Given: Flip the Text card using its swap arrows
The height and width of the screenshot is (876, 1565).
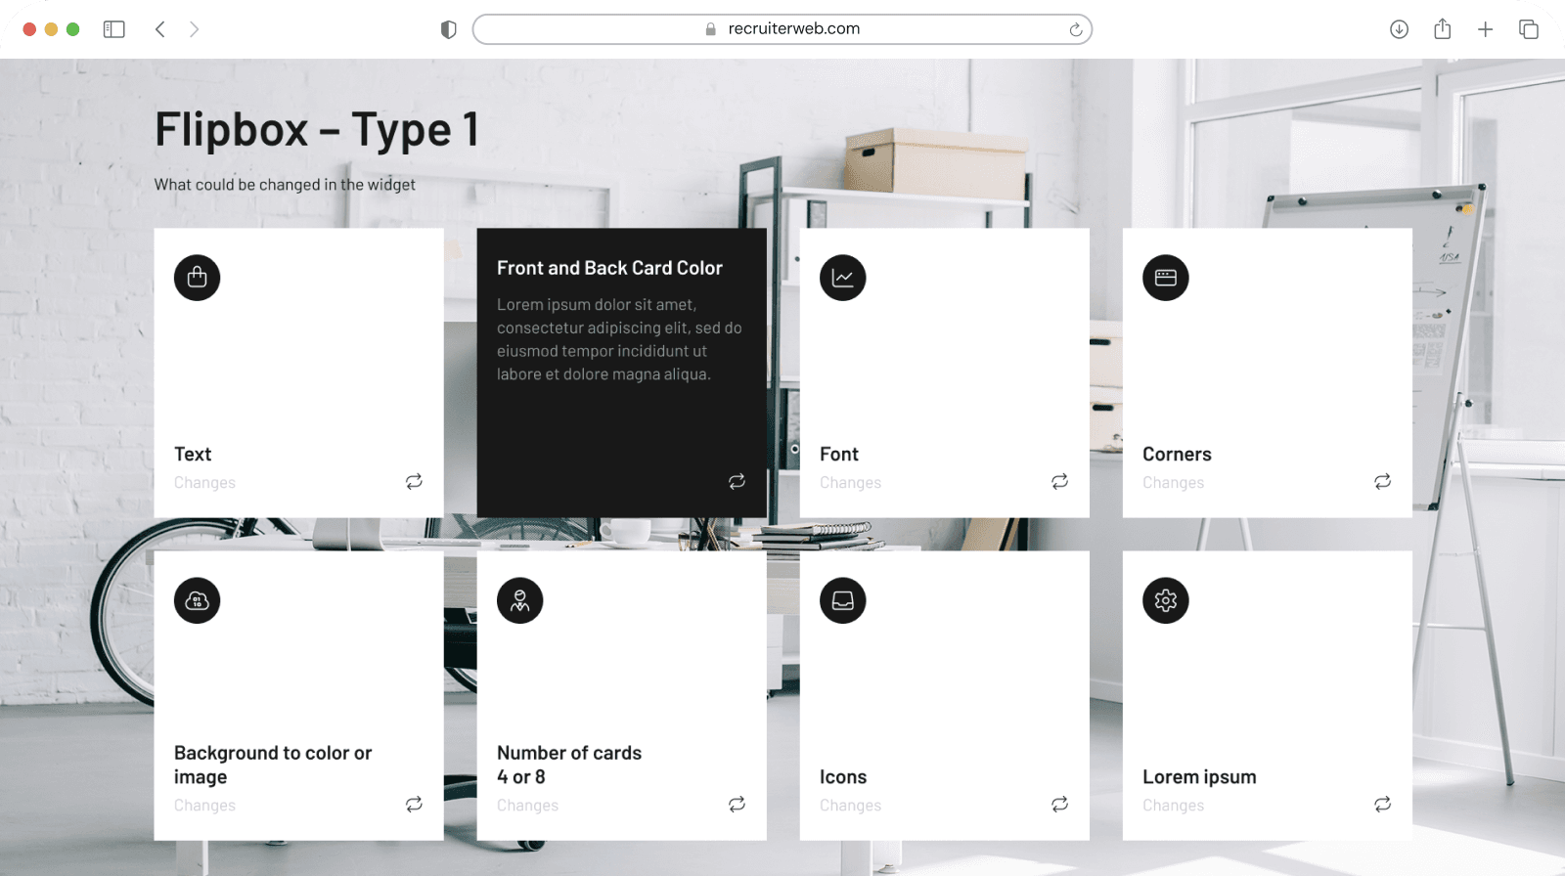Looking at the screenshot, I should (x=414, y=481).
